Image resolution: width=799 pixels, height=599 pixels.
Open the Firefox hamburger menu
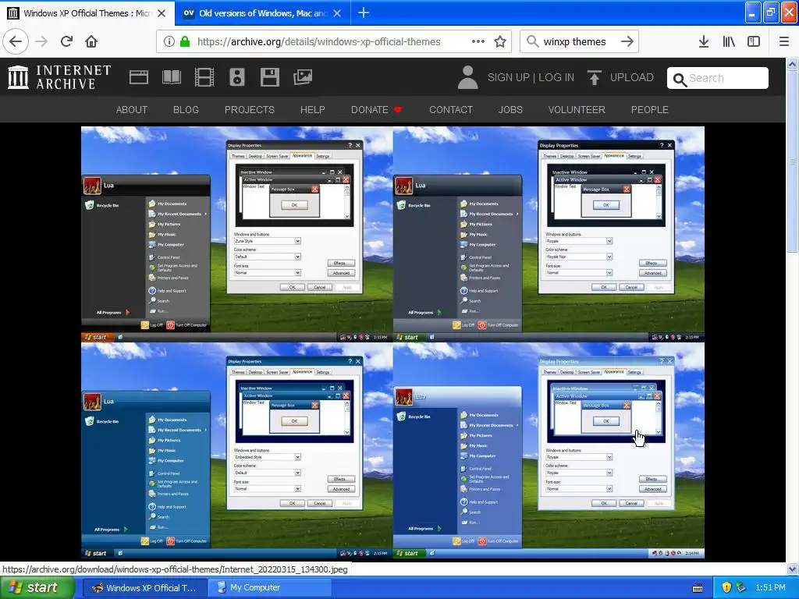[784, 42]
